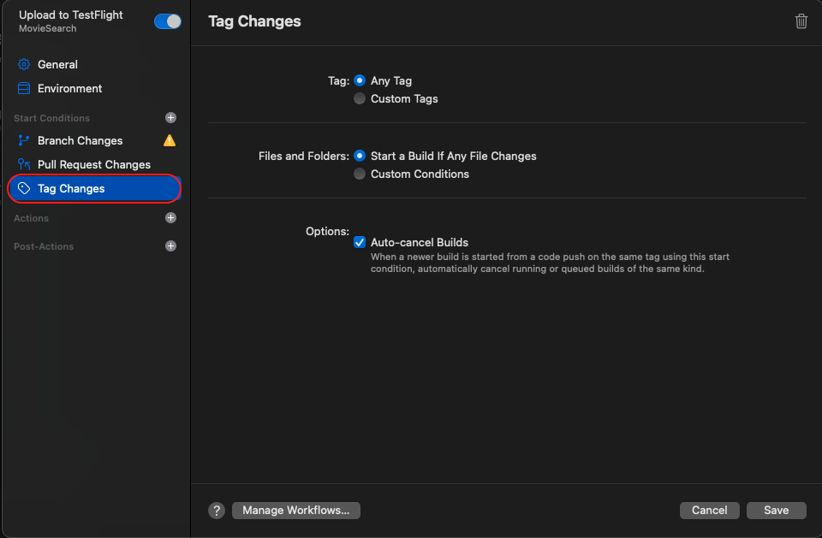The image size is (822, 538).
Task: Add a new Action
Action: coord(170,218)
